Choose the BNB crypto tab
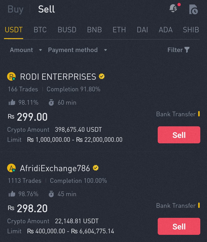 pyautogui.click(x=94, y=29)
